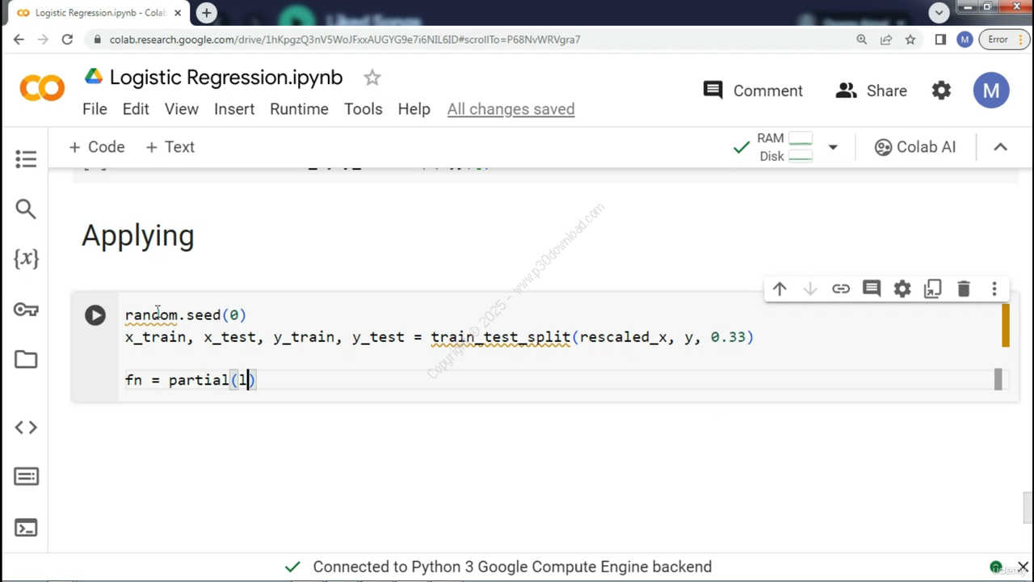Open the M account avatar in Colab

(x=991, y=91)
